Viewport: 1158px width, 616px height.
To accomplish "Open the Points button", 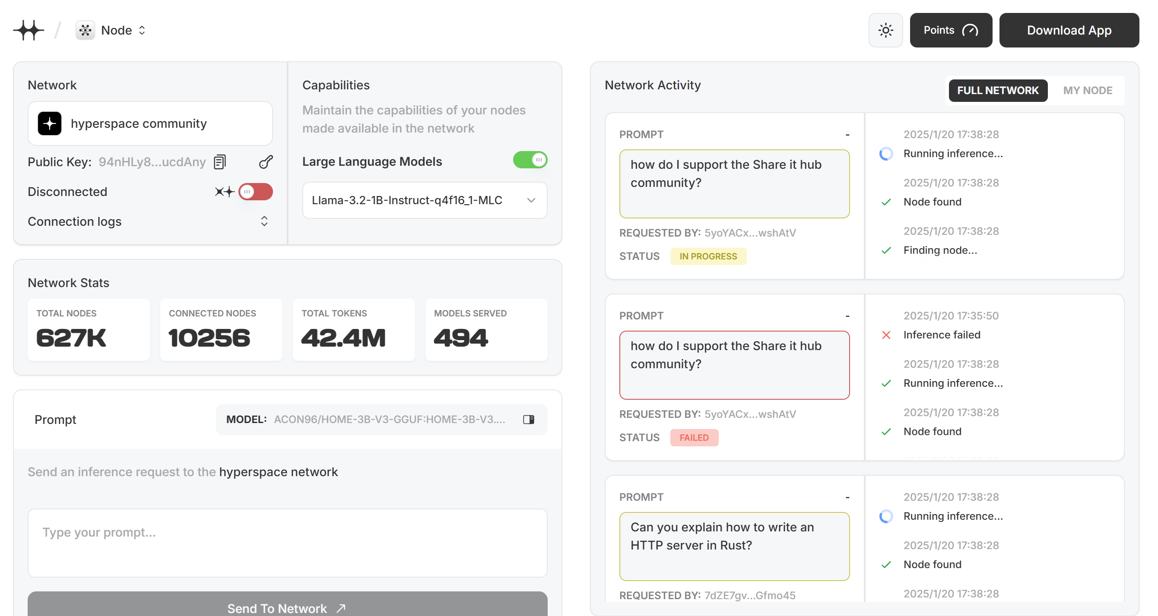I will tap(950, 30).
